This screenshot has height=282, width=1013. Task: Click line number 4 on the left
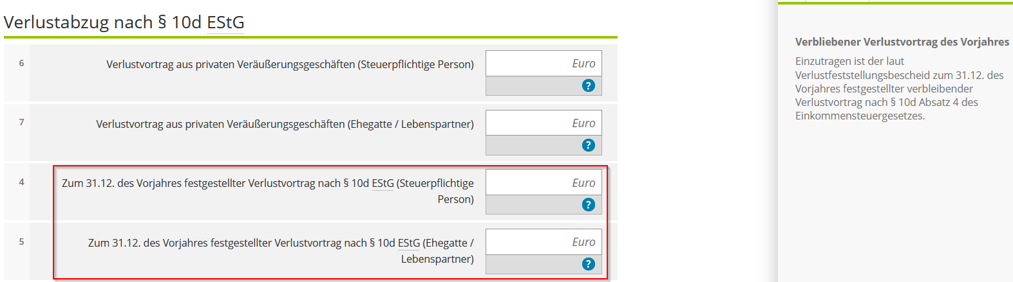21,182
